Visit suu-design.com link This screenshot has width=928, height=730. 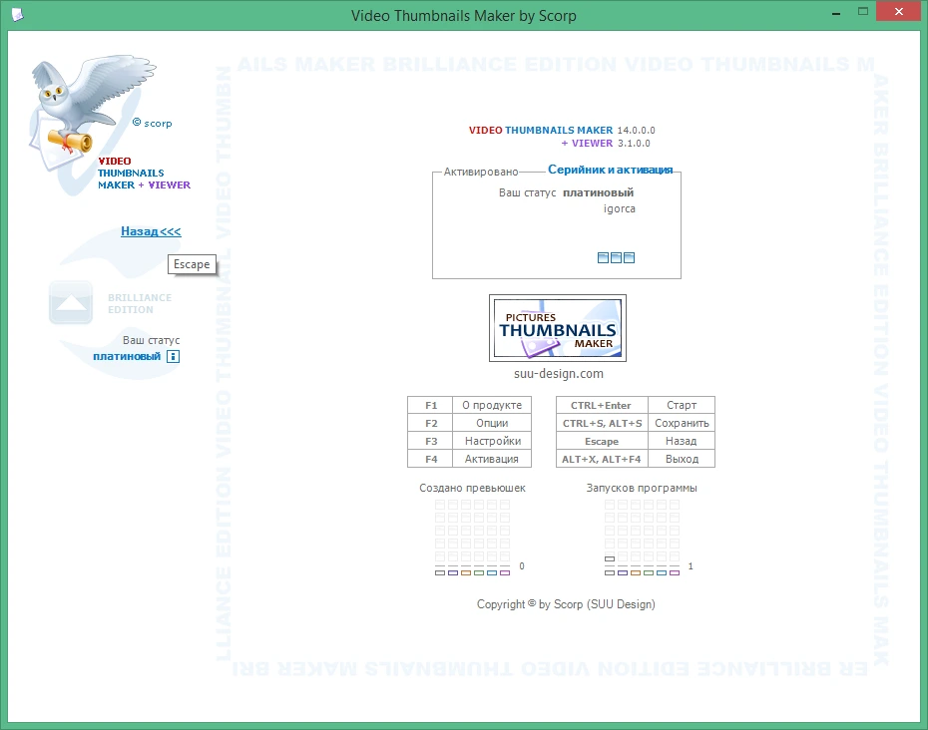559,374
